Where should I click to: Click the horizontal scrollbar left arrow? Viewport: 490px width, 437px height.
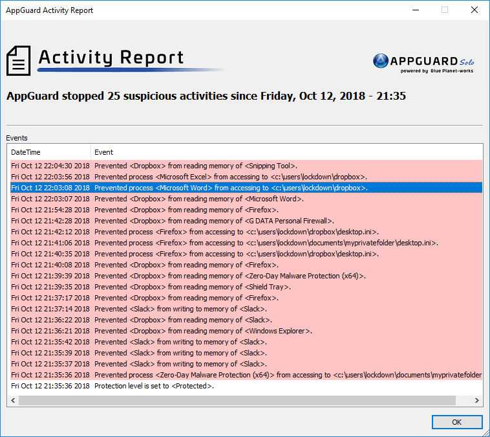click(x=13, y=400)
